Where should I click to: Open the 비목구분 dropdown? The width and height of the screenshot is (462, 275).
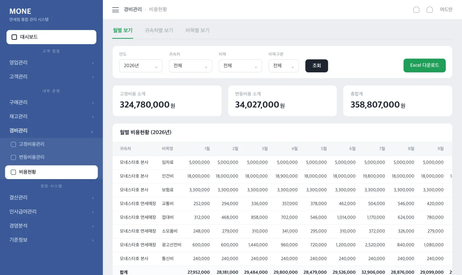283,66
